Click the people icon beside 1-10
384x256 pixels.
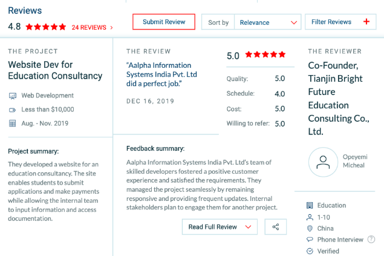[310, 217]
